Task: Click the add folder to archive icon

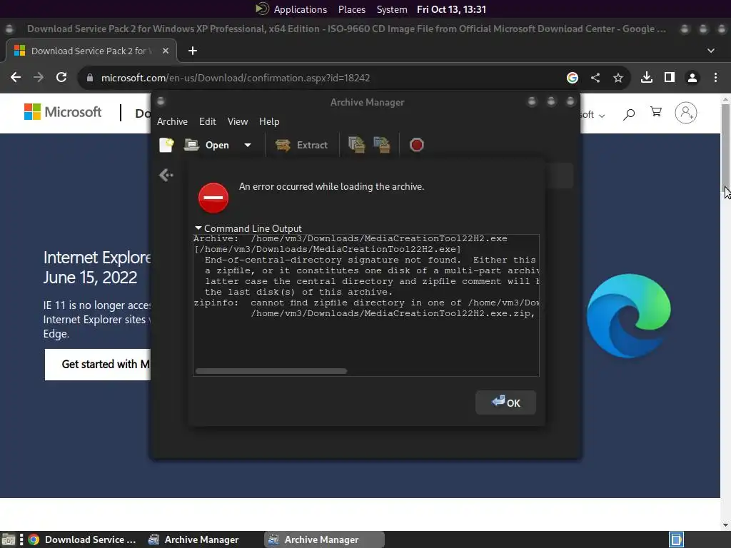Action: pos(382,145)
